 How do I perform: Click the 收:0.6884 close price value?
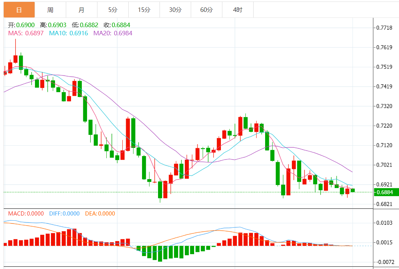(x=117, y=25)
